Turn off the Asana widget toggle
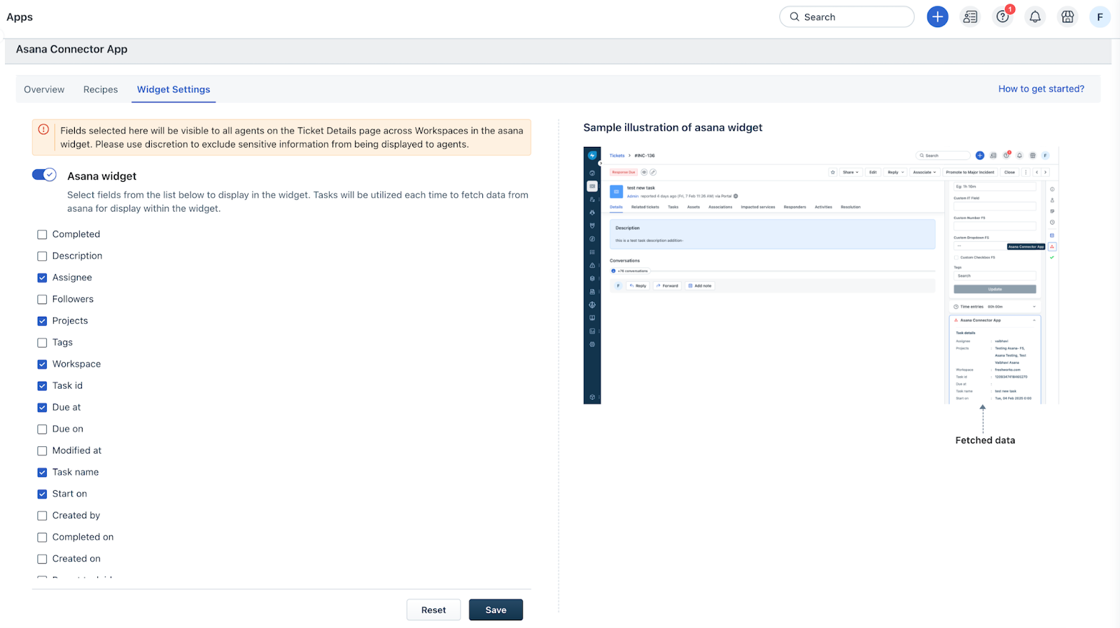The width and height of the screenshot is (1120, 628). pyautogui.click(x=44, y=175)
